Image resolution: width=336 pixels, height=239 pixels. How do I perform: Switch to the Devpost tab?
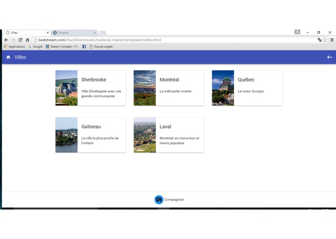pos(74,32)
